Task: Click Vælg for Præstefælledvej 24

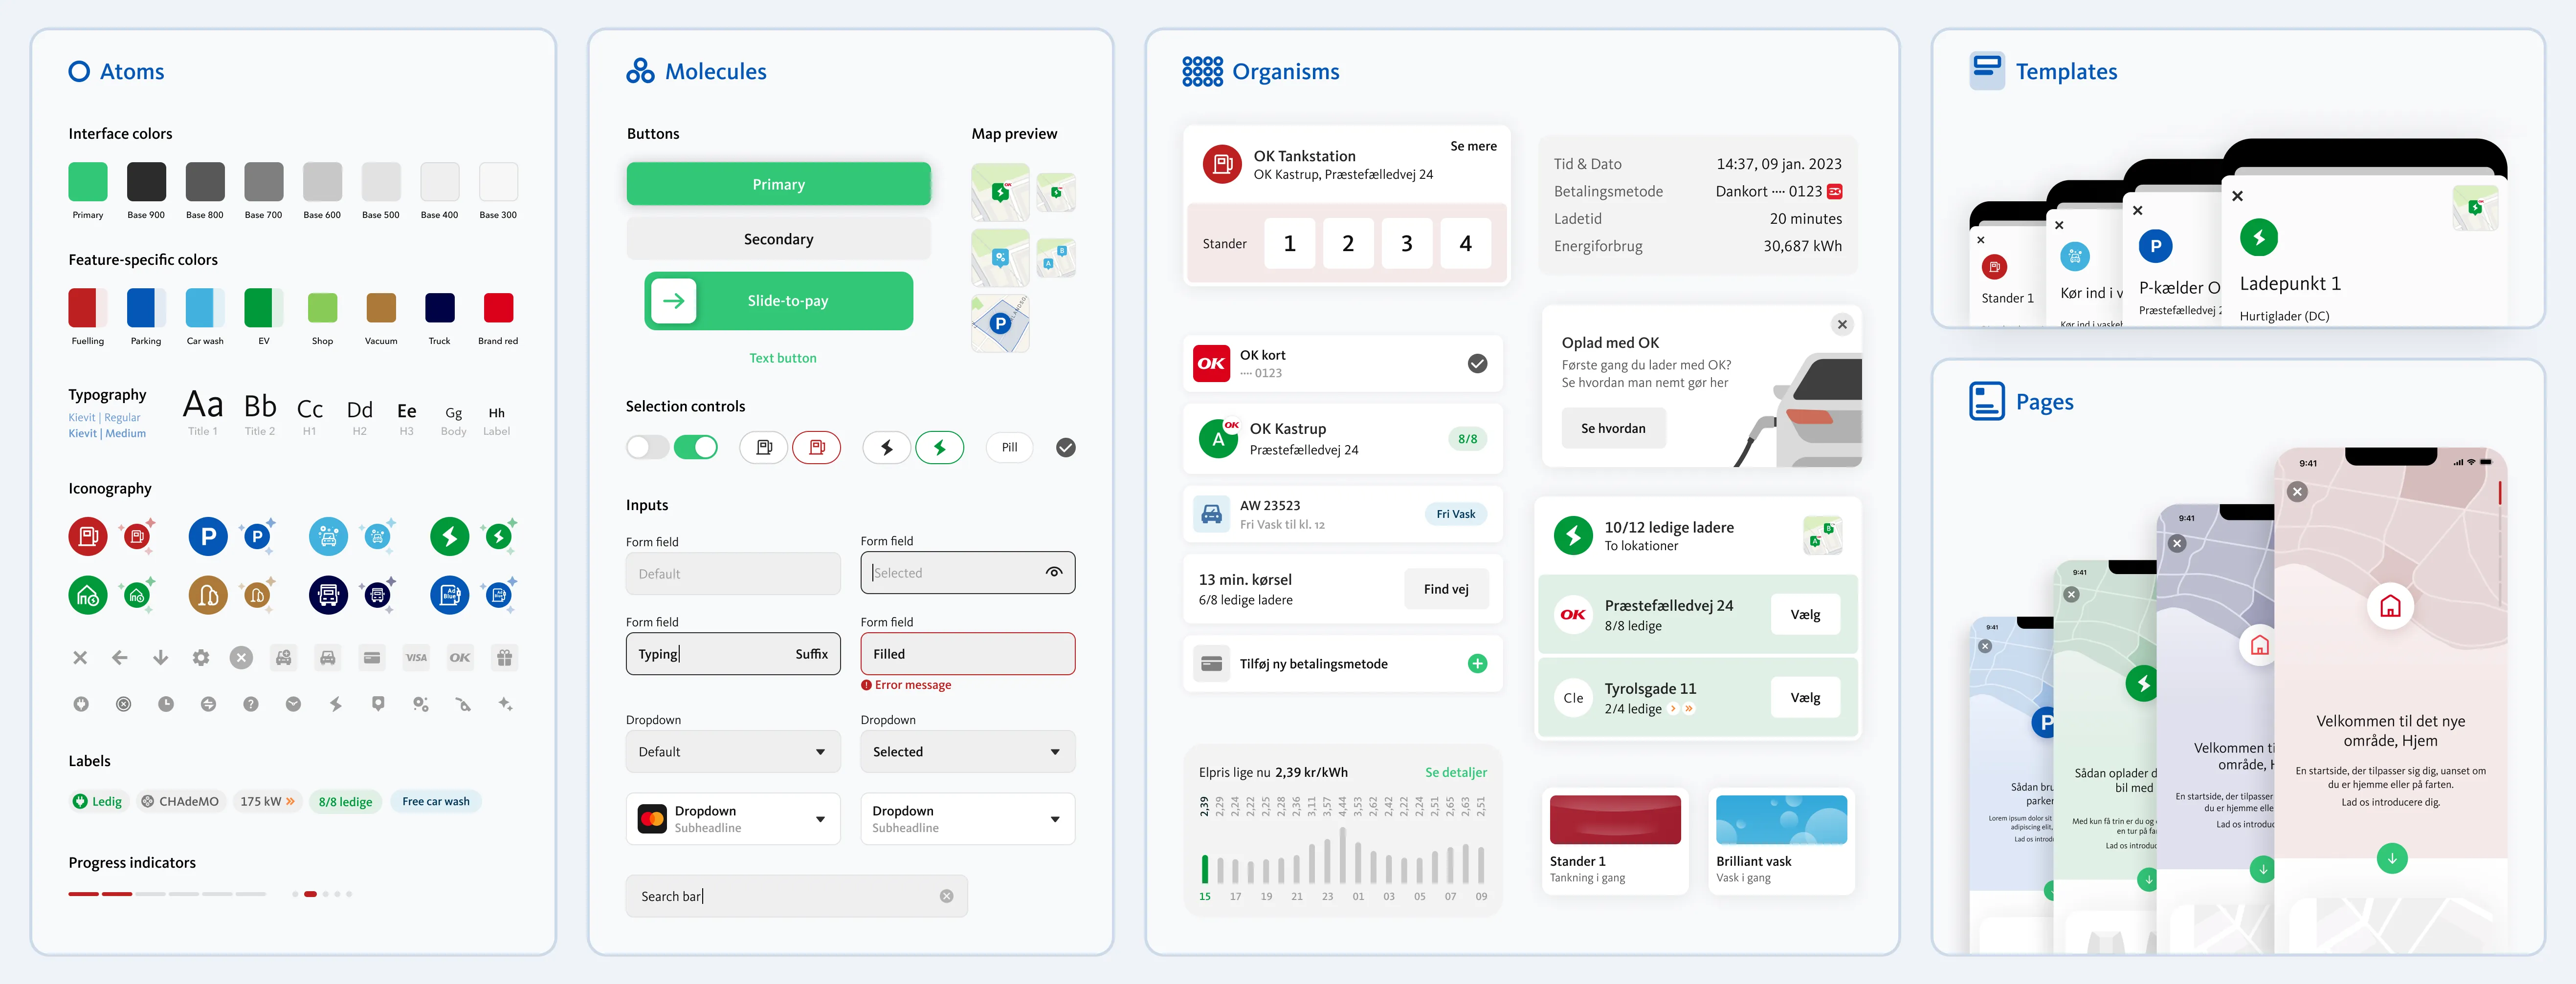Action: [1805, 614]
